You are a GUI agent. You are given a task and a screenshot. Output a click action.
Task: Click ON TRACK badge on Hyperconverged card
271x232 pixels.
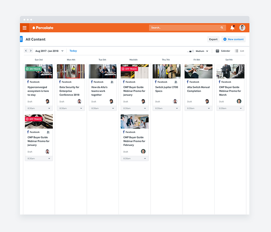pos(33,69)
